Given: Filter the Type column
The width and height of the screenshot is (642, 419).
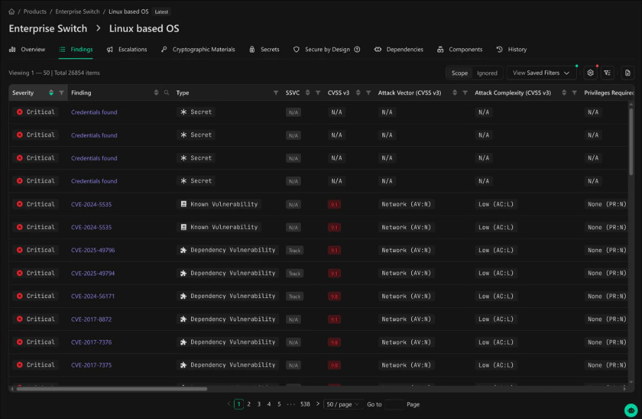Looking at the screenshot, I should [x=276, y=93].
